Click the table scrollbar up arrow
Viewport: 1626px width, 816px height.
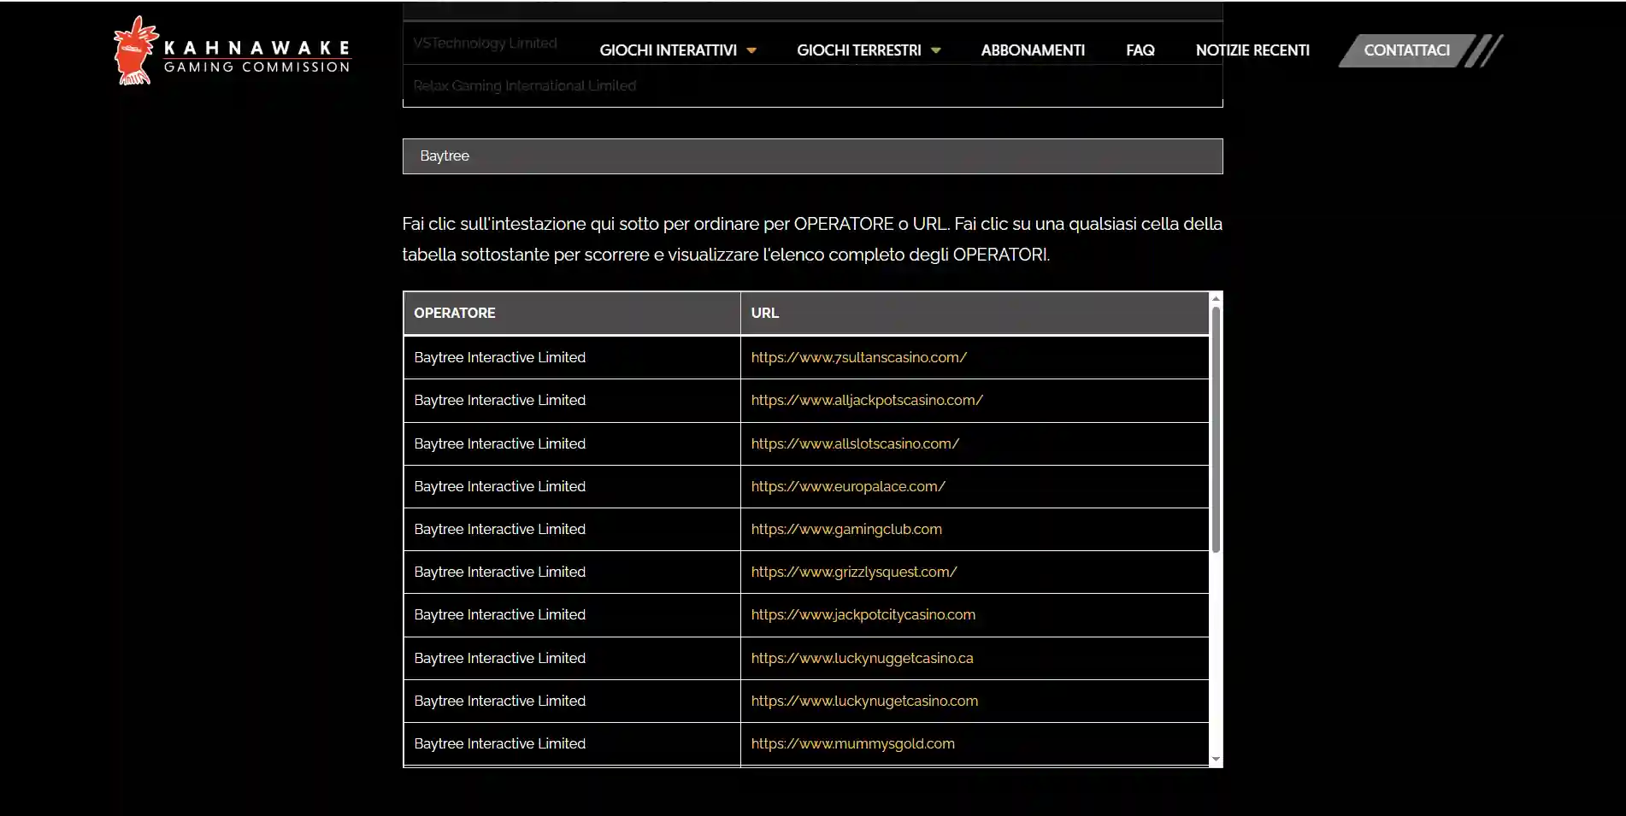pos(1216,298)
